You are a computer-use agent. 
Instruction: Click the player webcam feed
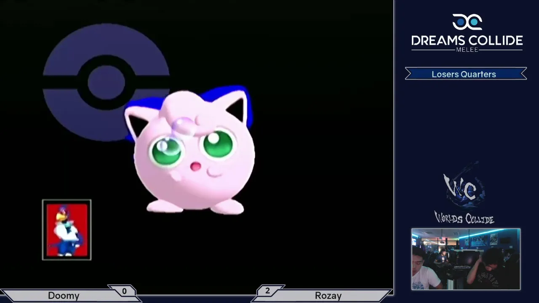click(x=466, y=259)
